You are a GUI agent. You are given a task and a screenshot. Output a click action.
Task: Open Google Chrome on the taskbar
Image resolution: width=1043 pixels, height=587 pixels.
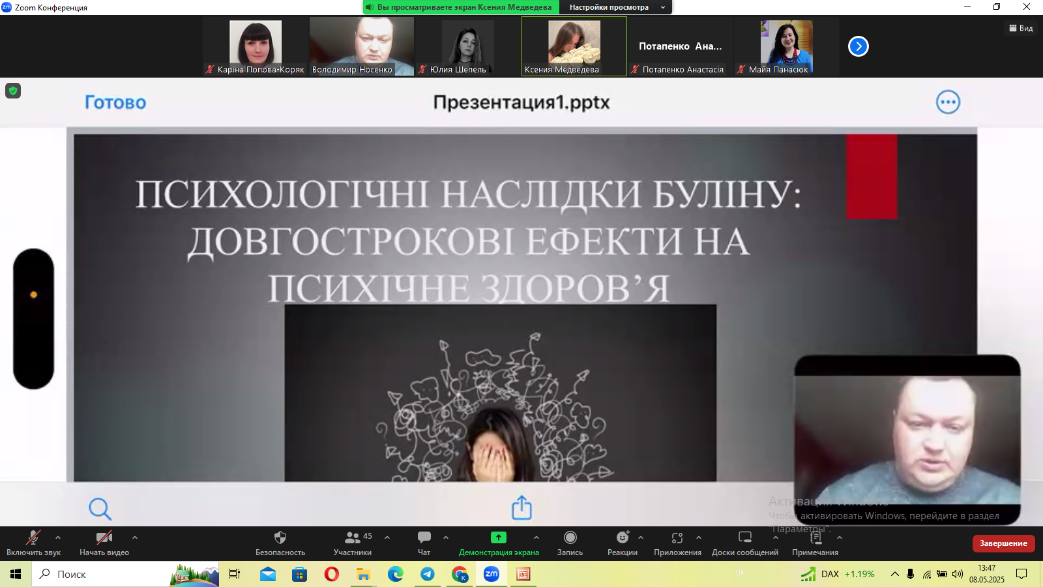coord(460,574)
